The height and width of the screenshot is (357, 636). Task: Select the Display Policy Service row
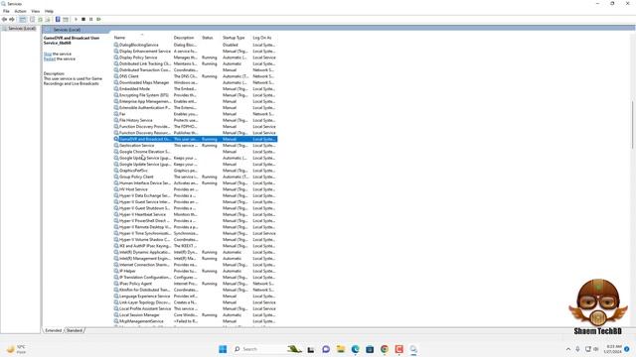195,58
